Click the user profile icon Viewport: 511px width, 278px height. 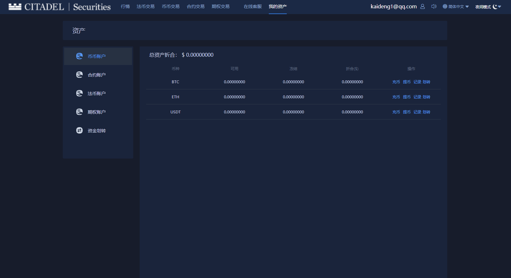(423, 6)
